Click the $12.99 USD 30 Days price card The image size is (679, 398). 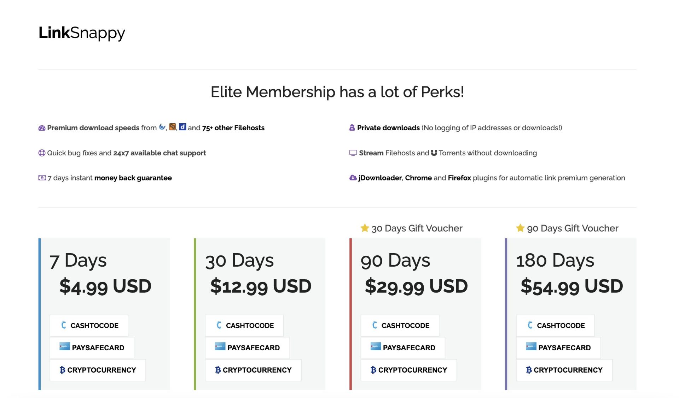tap(261, 286)
